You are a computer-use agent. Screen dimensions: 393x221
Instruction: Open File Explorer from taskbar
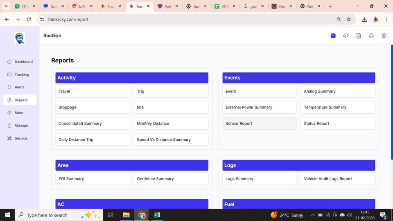point(126,215)
